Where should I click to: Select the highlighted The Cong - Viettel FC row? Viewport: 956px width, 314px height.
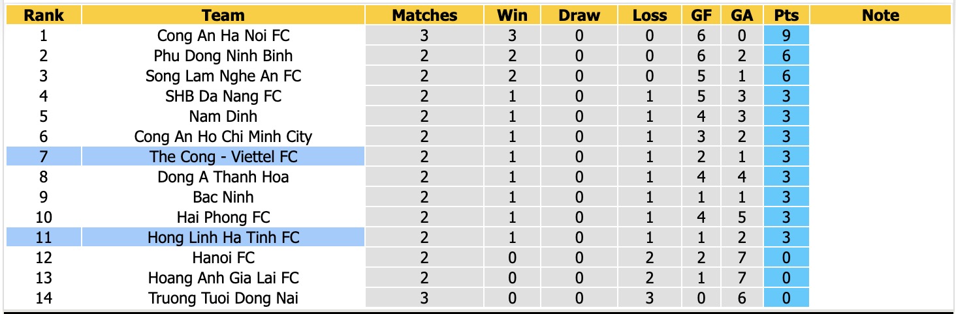point(185,156)
